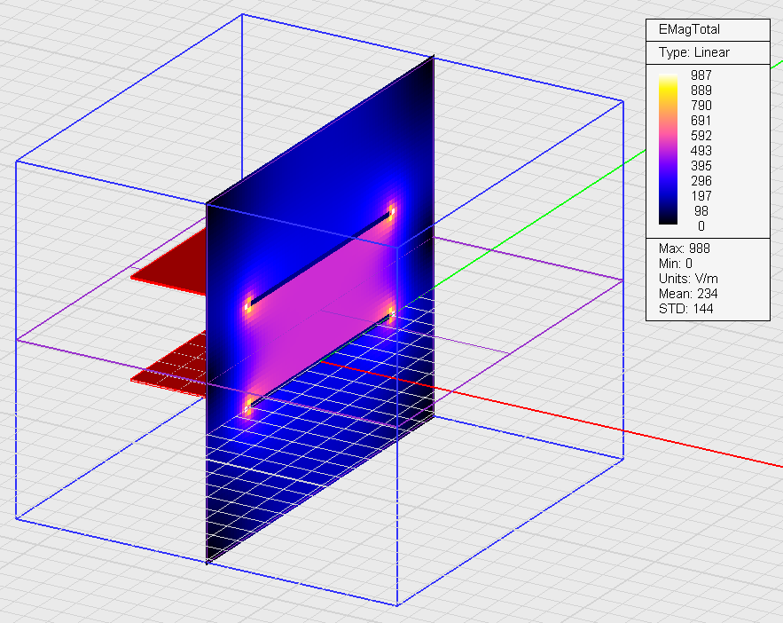Viewport: 783px width, 623px height.
Task: Click the 0 value at legend bottom
Action: (x=701, y=226)
